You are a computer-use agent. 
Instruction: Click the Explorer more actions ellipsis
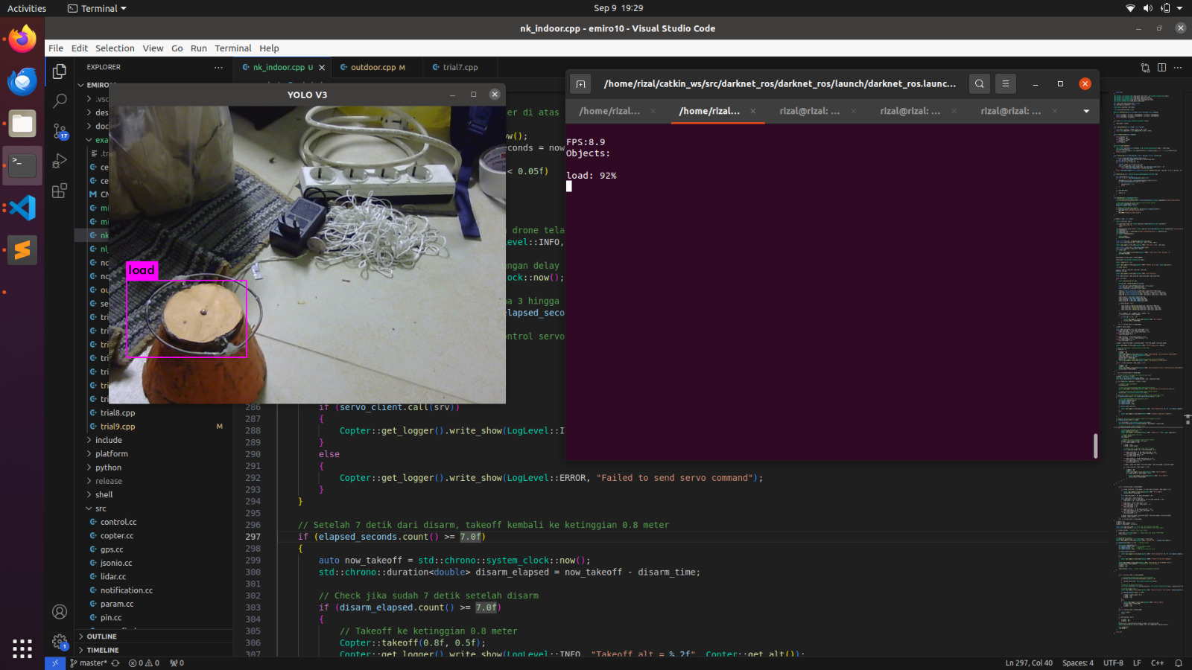tap(218, 67)
